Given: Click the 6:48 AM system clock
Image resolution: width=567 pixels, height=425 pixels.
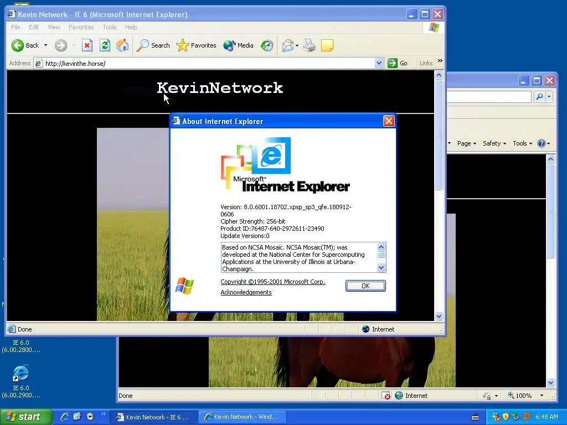Looking at the screenshot, I should (x=547, y=417).
